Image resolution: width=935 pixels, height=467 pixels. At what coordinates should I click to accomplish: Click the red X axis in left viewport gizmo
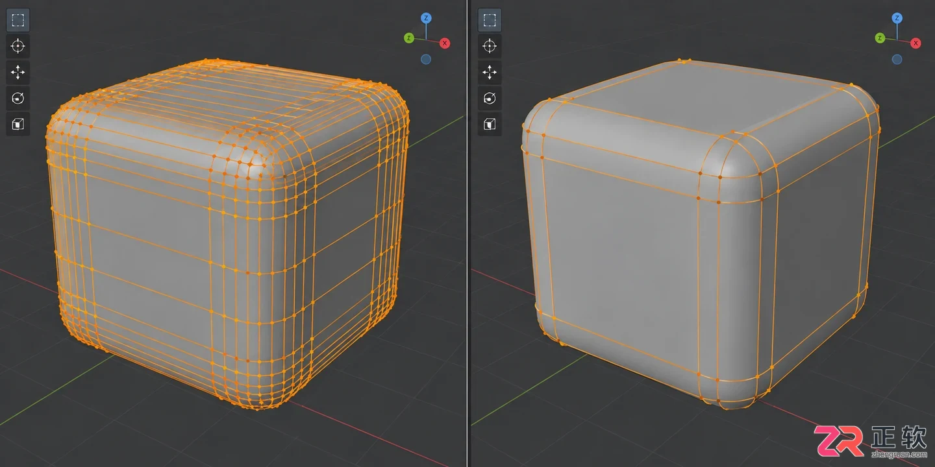point(445,43)
